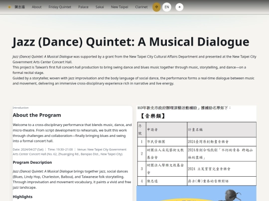
Task: Select the 'About the Program' heading
Action: point(37,115)
